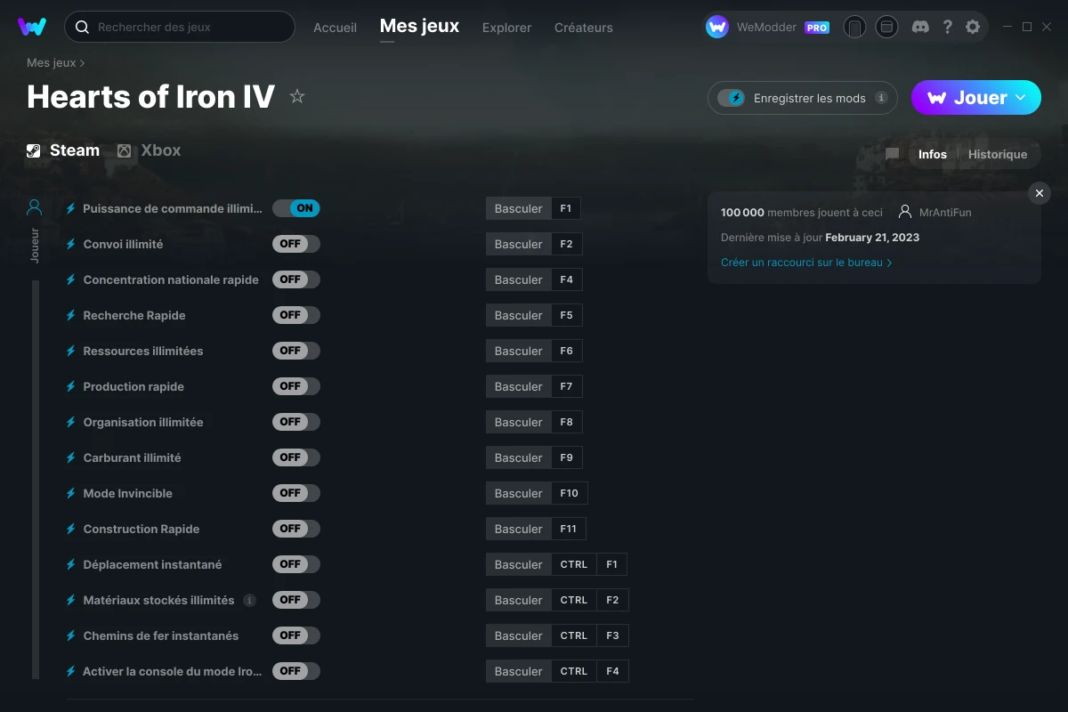Click Basculer button for Recherche Rapide
Image resolution: width=1068 pixels, height=712 pixels.
pyautogui.click(x=518, y=315)
